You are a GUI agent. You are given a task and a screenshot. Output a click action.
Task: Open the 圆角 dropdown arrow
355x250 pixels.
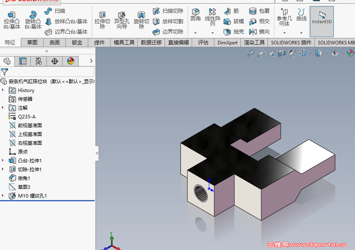tap(195, 33)
